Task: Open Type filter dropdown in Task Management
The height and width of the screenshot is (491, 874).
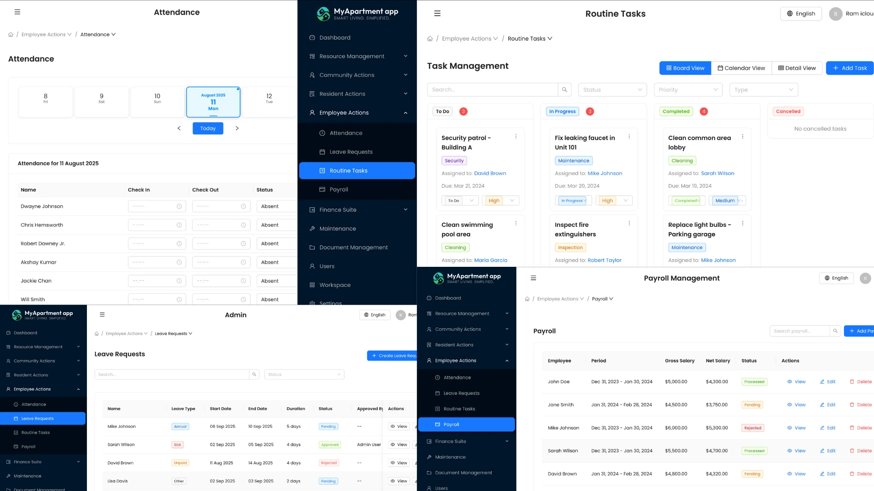Action: coord(763,90)
